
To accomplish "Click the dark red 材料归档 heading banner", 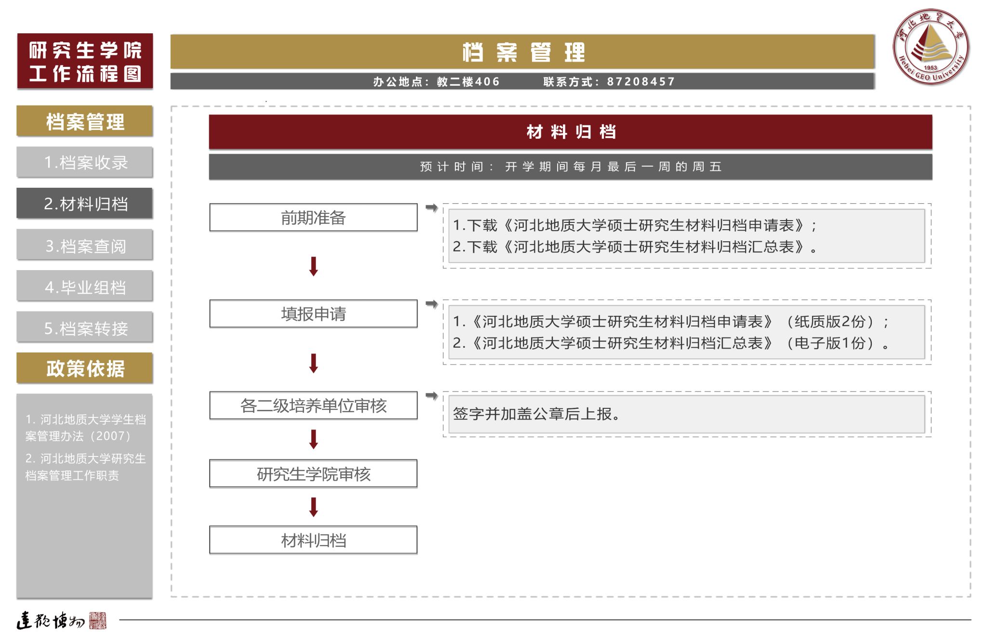I will coord(571,132).
